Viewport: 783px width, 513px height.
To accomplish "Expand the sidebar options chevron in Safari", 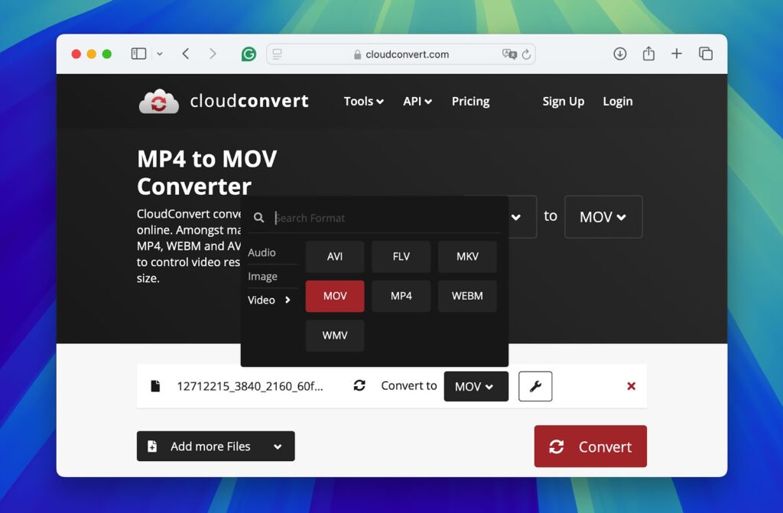I will (x=160, y=54).
